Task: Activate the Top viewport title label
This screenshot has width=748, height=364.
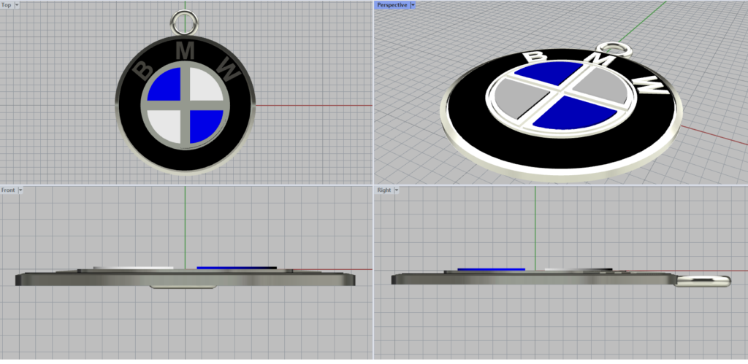Action: (x=7, y=4)
